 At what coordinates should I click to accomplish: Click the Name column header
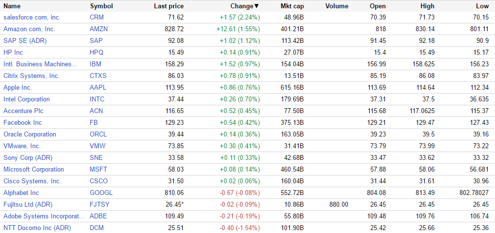pyautogui.click(x=12, y=6)
